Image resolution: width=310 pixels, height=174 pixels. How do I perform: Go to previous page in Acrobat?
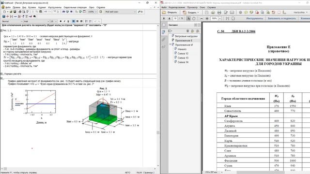pos(164,18)
